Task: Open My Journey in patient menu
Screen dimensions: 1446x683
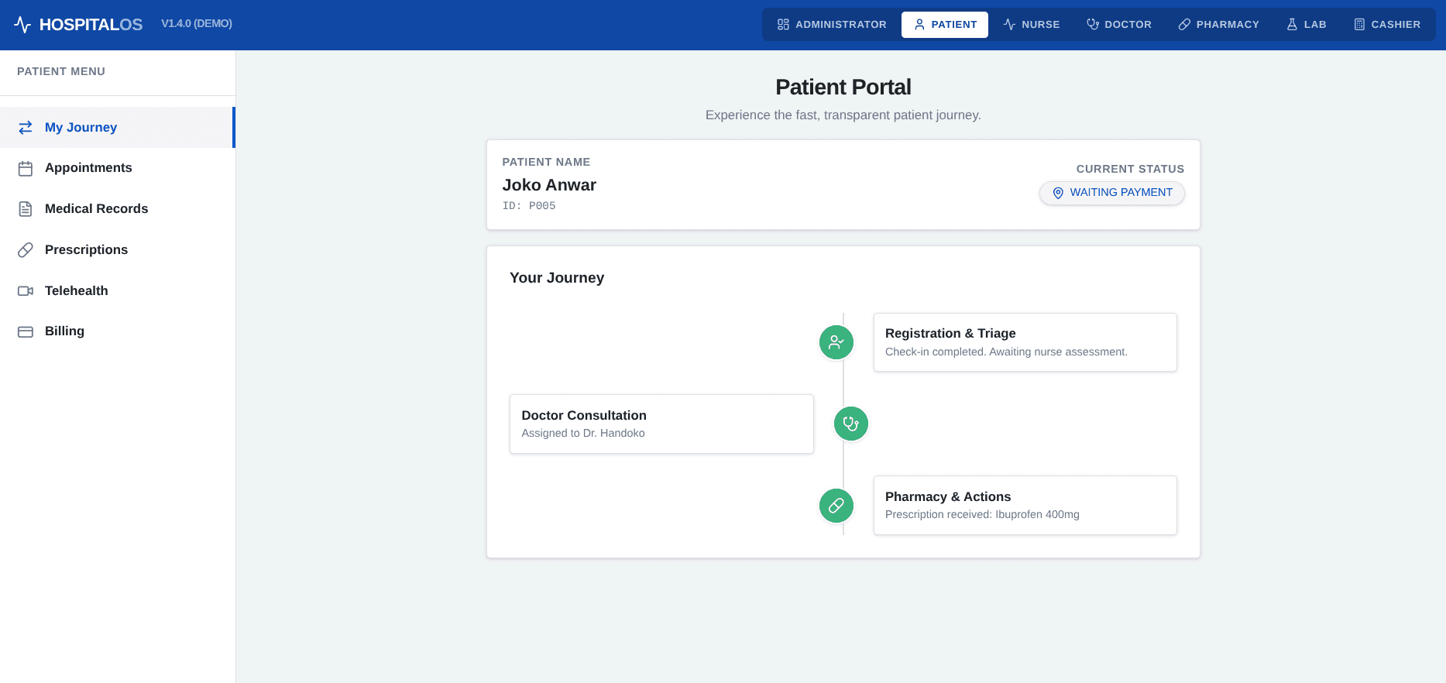Action: click(117, 127)
